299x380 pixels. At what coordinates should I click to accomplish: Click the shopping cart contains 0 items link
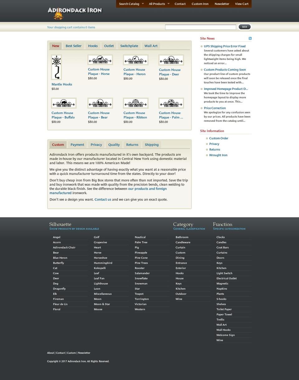point(71,27)
